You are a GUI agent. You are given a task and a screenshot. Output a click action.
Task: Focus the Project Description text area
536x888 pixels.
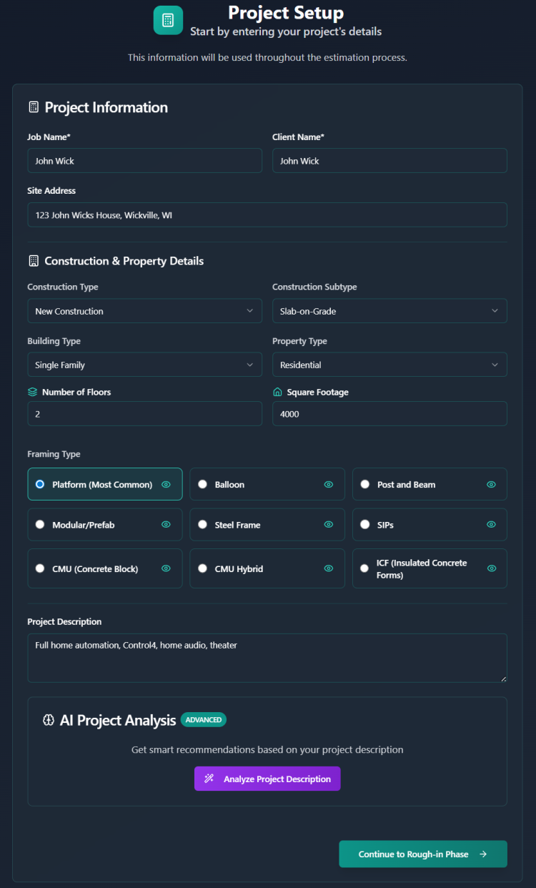pos(267,658)
